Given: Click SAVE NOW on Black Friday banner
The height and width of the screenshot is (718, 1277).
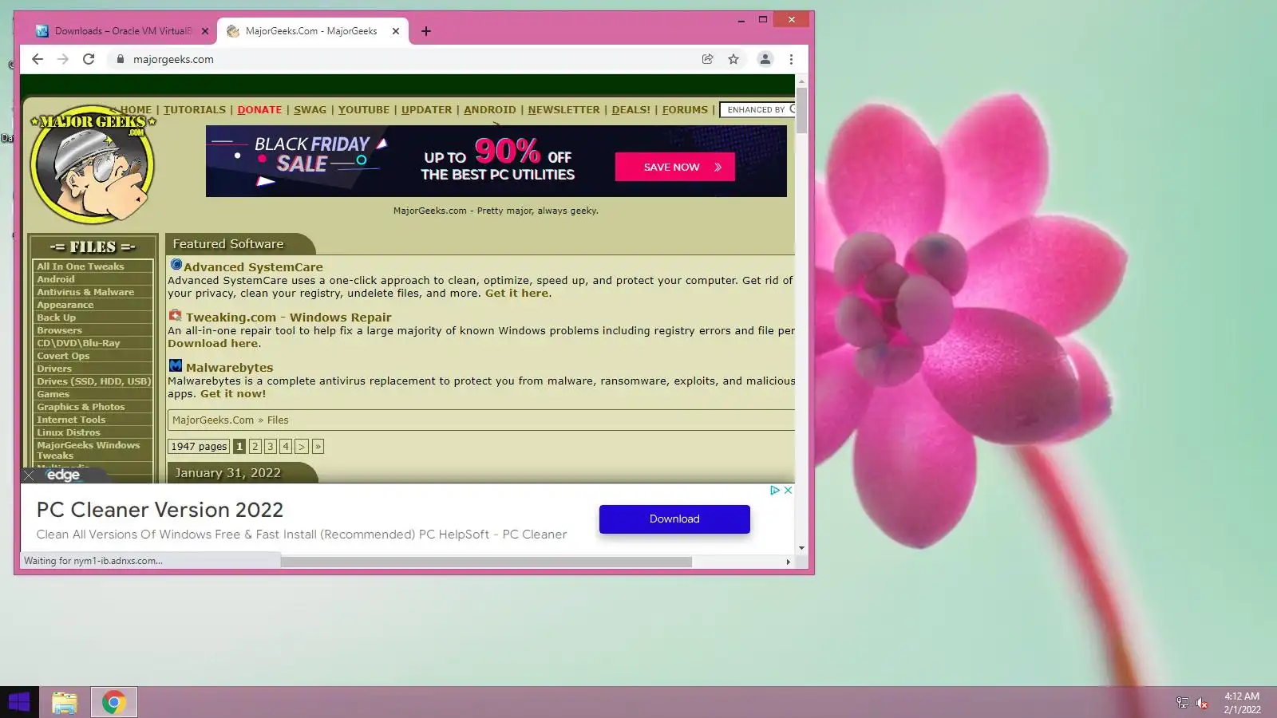Looking at the screenshot, I should [674, 167].
